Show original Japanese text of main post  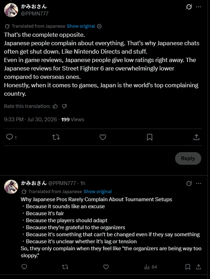click(x=81, y=26)
